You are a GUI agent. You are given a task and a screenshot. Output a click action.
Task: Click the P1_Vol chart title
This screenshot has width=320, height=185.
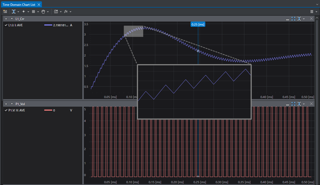click(20, 104)
